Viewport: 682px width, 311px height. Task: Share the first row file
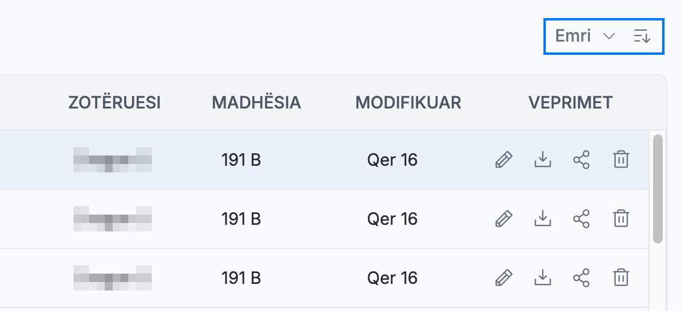[x=581, y=160]
